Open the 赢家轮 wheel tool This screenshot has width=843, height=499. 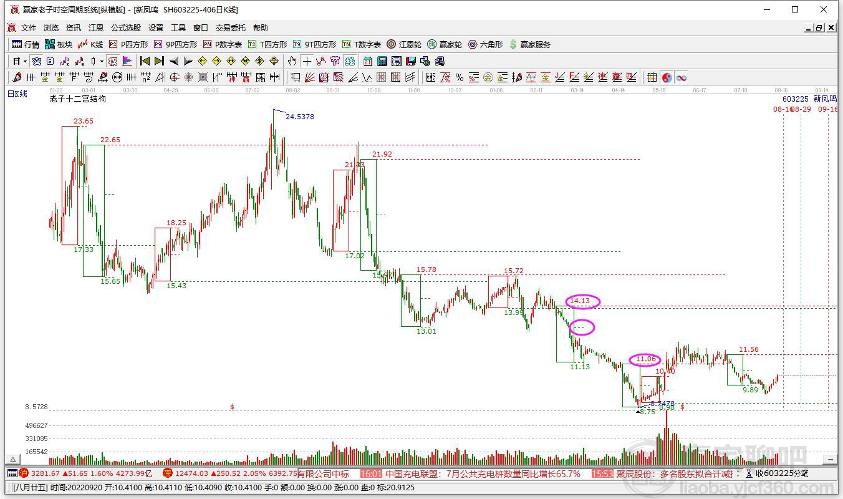point(445,44)
